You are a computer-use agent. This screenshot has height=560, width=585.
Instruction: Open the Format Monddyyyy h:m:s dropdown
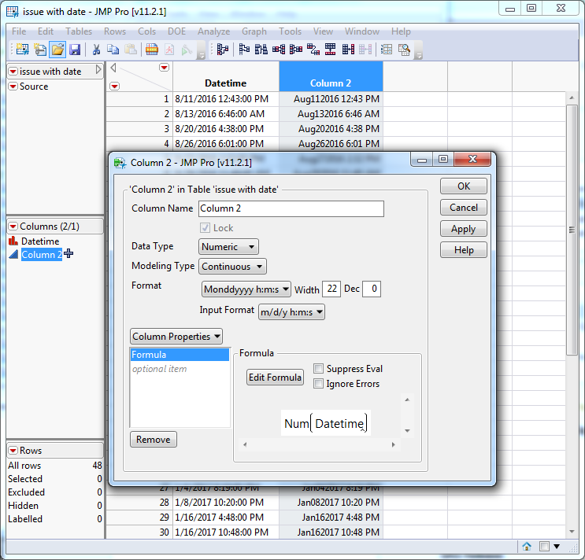[246, 289]
